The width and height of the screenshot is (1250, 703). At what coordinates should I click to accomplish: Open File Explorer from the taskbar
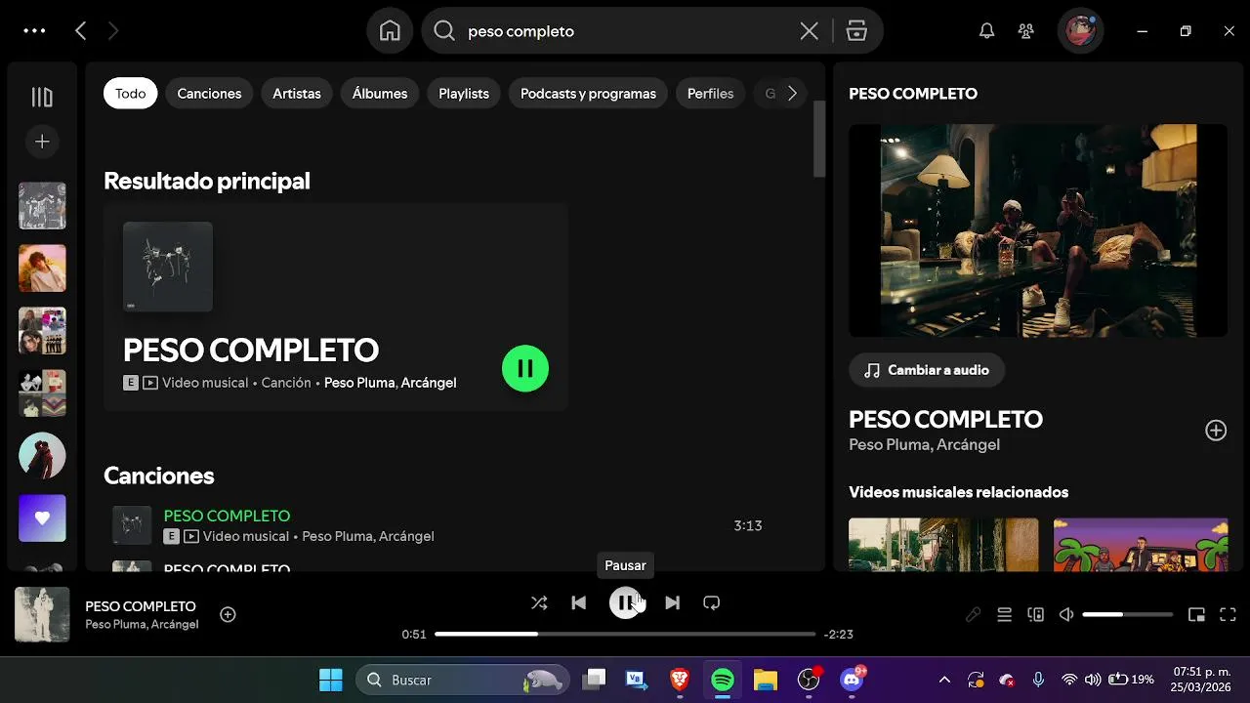(765, 680)
